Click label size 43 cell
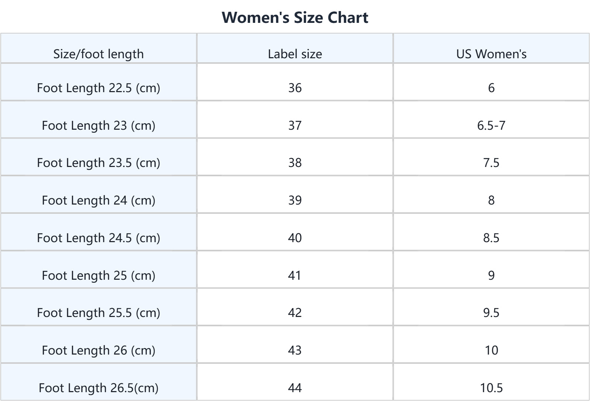 tap(295, 350)
